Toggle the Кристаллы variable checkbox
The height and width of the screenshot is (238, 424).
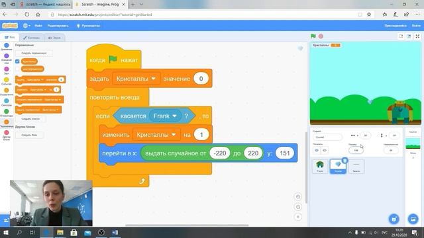point(17,61)
